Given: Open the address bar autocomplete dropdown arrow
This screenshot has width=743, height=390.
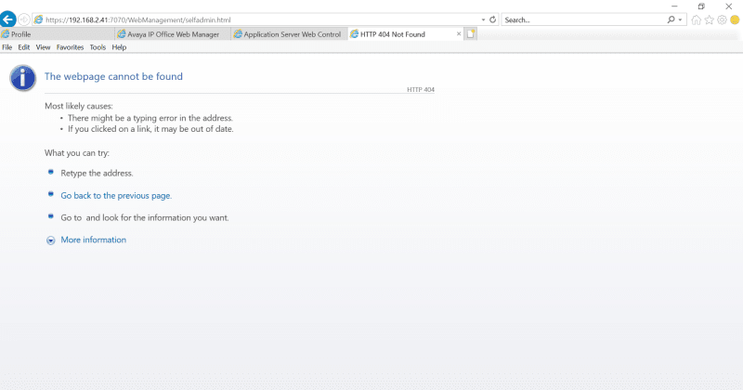Looking at the screenshot, I should click(x=483, y=19).
